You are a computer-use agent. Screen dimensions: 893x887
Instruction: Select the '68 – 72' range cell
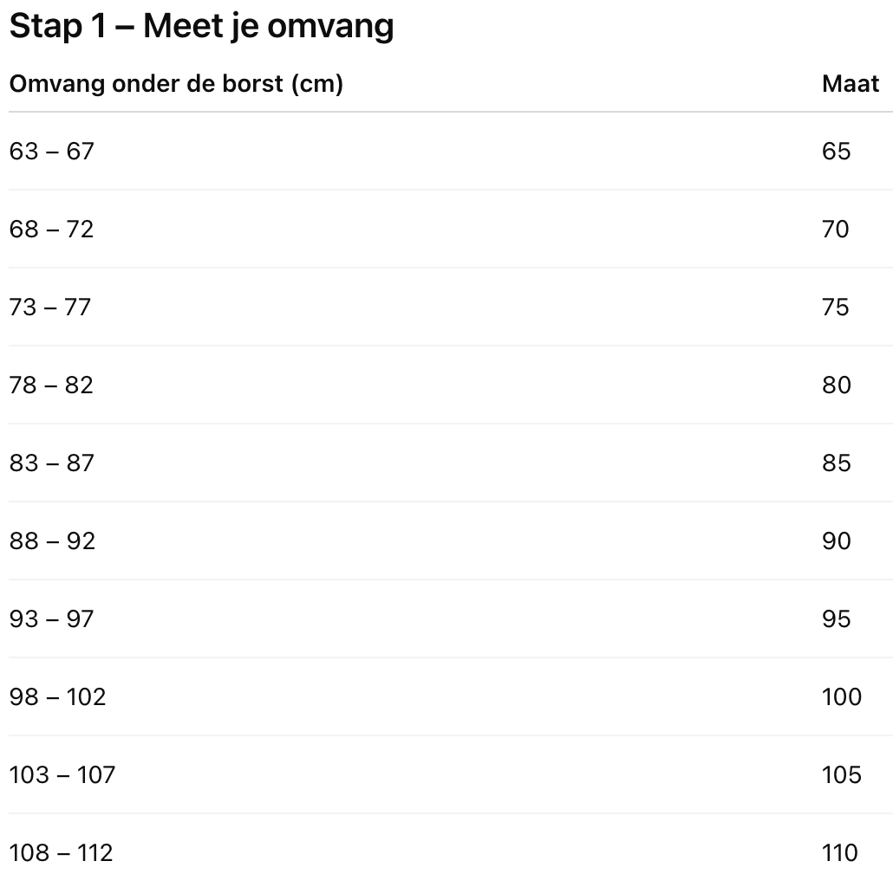(x=51, y=230)
